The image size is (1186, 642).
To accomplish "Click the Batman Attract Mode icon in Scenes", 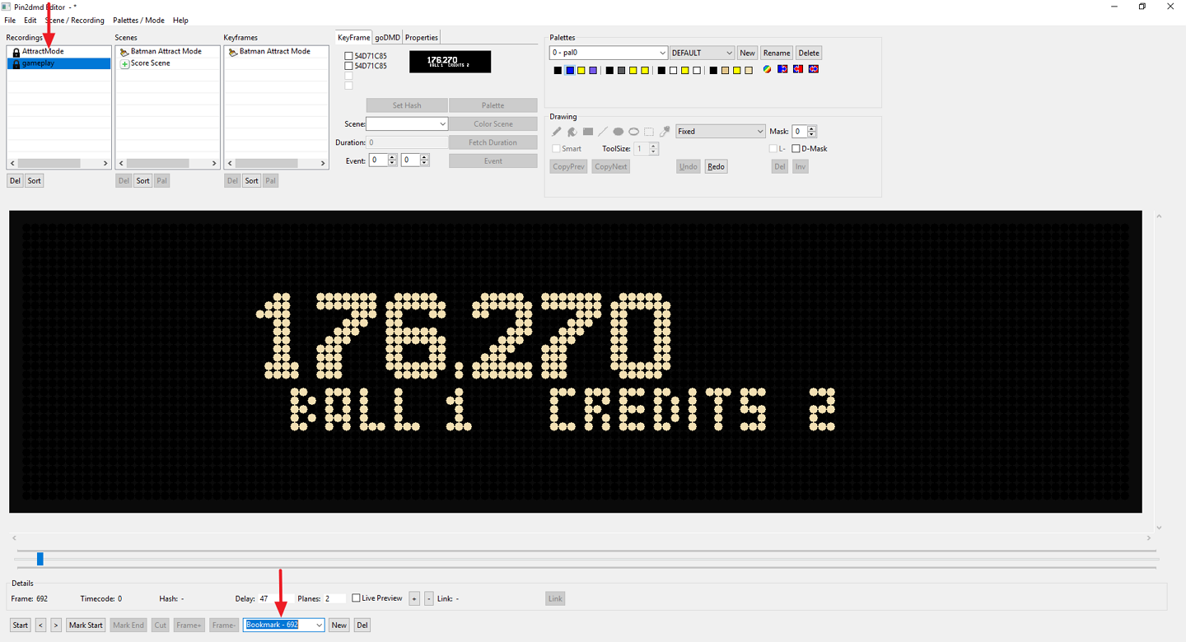I will click(x=124, y=52).
